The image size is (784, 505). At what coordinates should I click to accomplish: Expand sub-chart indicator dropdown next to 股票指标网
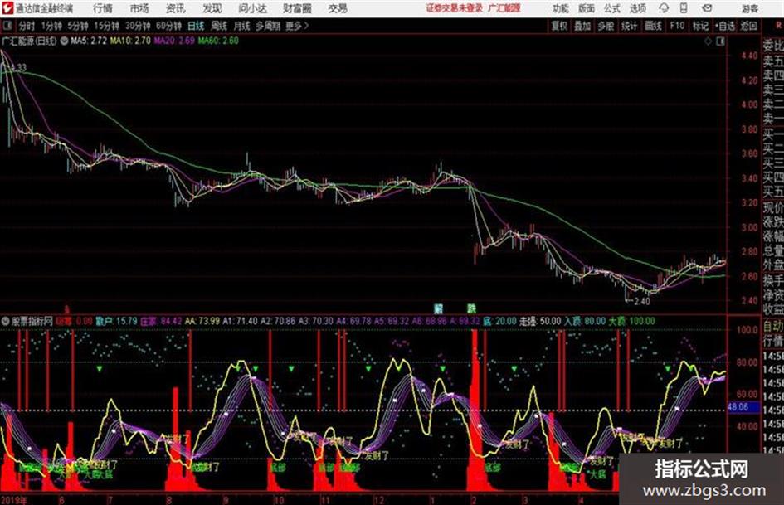(6, 321)
